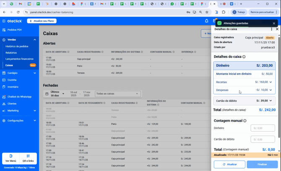Select the open Caja principal row

click(x=127, y=59)
